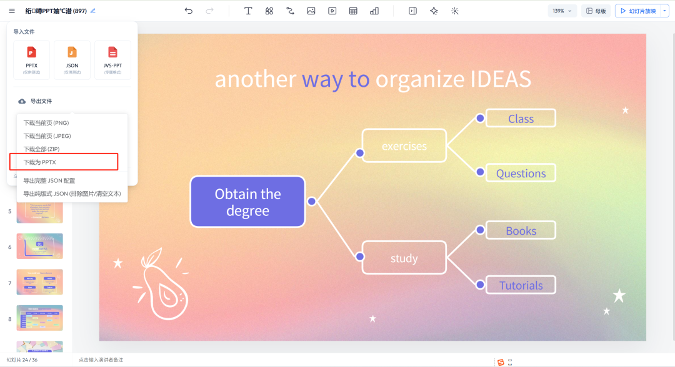Screen dimensions: 675x367
Task: Open the hamburger main menu
Action: (x=12, y=11)
